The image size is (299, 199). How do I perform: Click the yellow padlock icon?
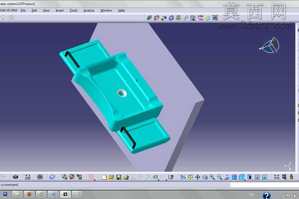[x=291, y=177]
